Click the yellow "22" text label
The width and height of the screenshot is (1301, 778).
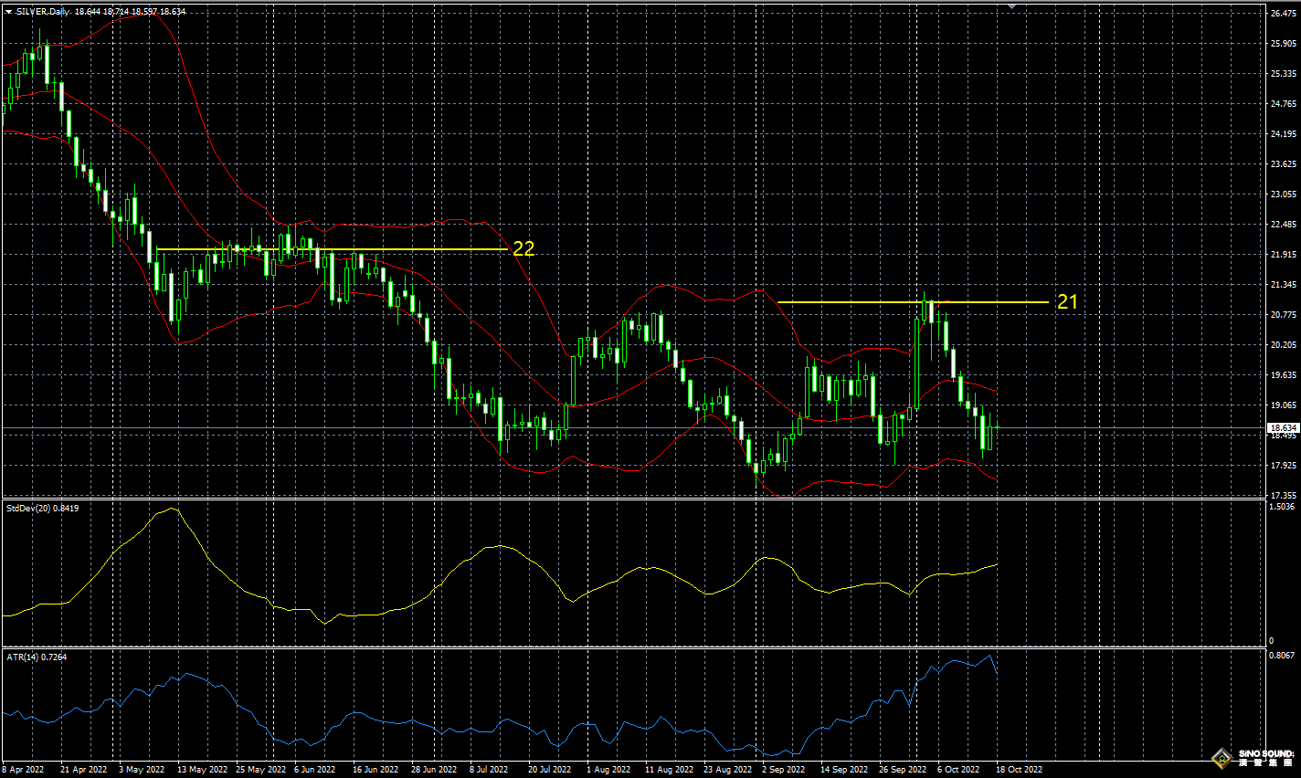pos(524,248)
